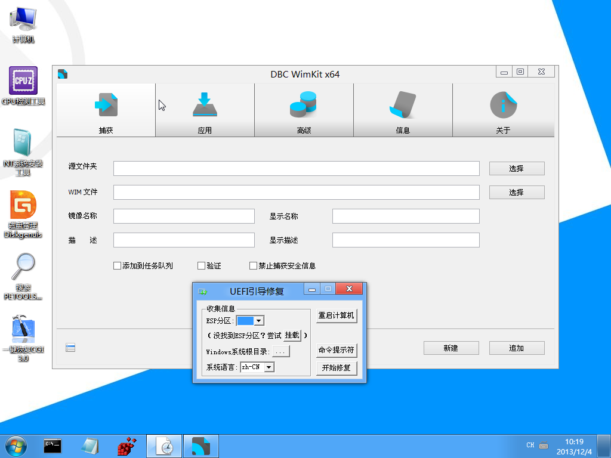Viewport: 611px width, 458px height.
Task: Check 禁止捕获安全信息 option
Action: 253,265
